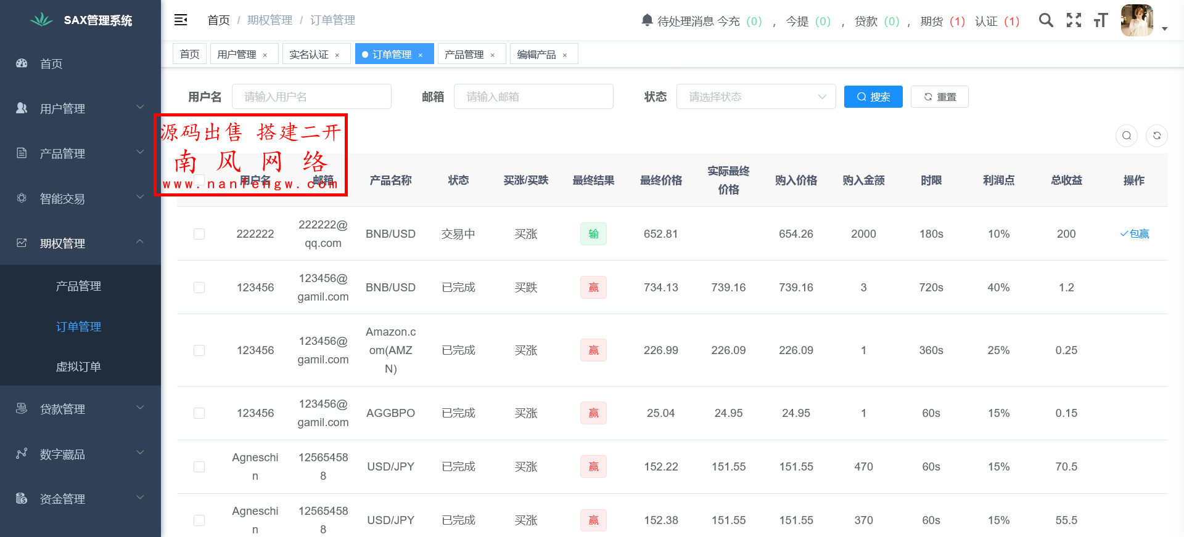Check the box for user 222222 row

coord(199,234)
